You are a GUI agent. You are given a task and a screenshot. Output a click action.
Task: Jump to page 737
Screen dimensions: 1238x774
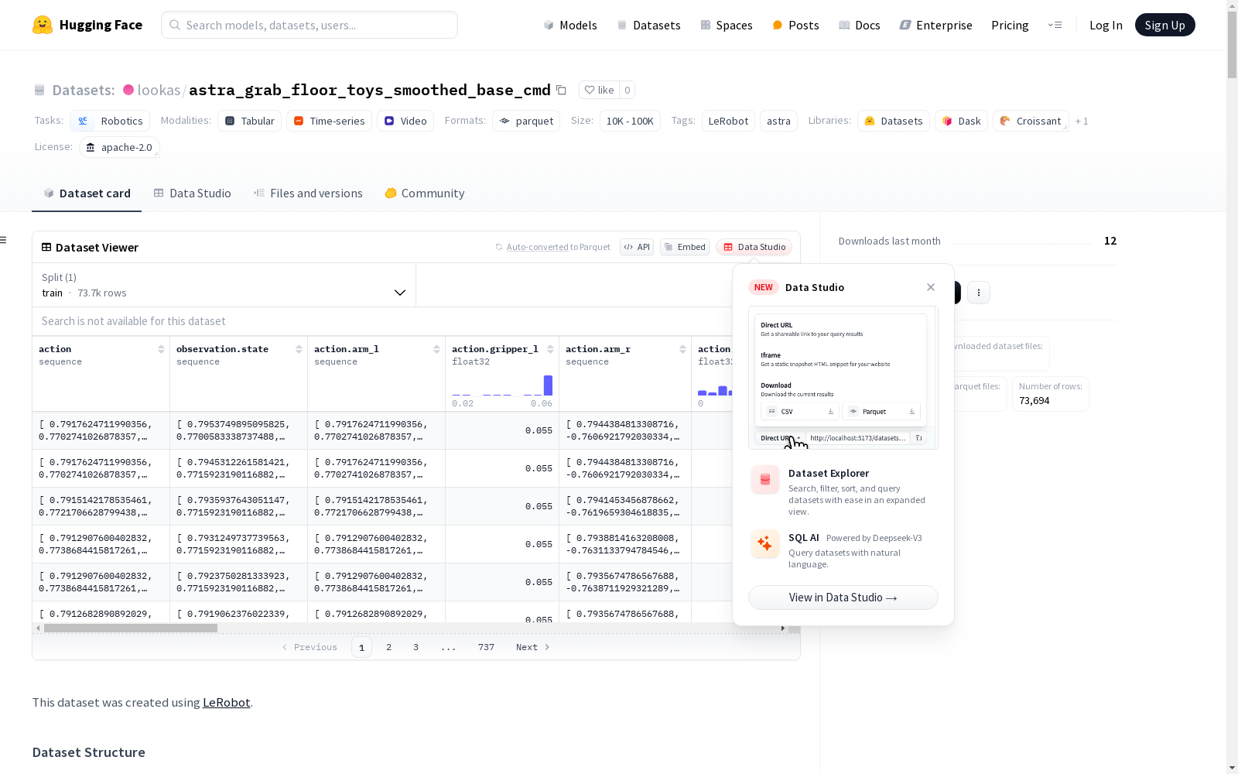click(x=486, y=647)
